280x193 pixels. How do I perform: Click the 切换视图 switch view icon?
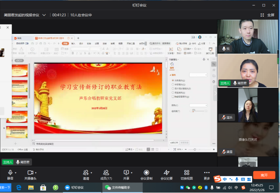tap(187, 173)
